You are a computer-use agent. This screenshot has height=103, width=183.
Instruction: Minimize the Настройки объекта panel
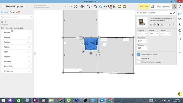coord(171,13)
